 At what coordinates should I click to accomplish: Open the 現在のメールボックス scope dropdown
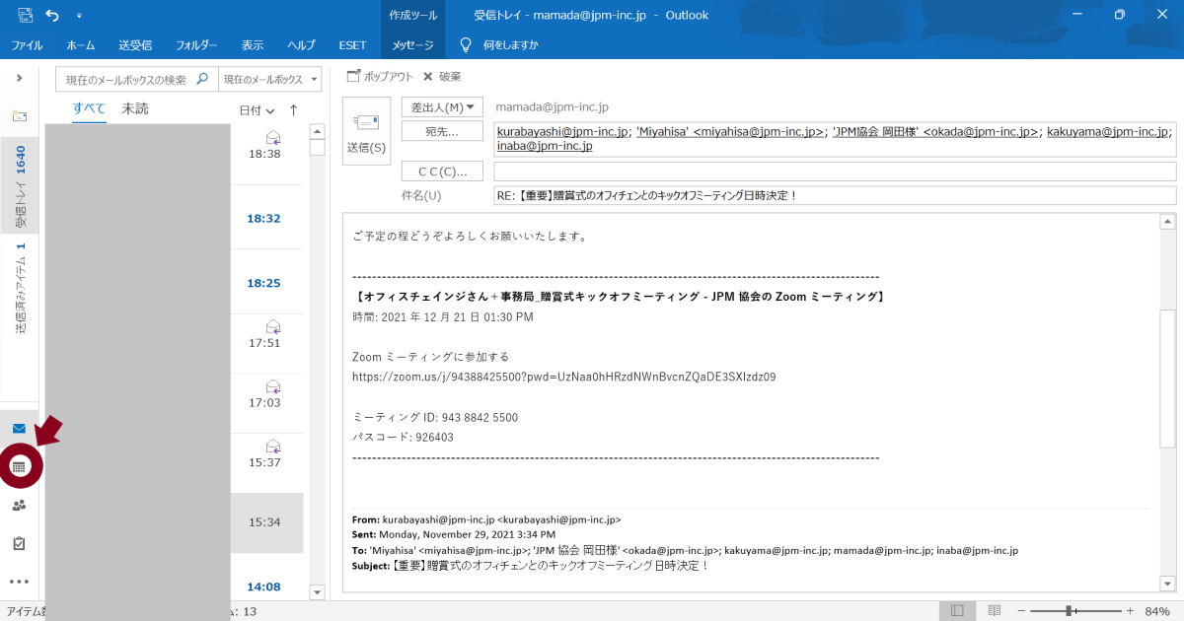coord(269,79)
